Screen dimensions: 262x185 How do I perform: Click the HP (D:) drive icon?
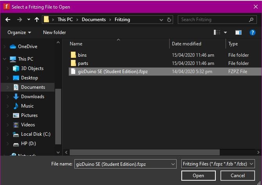(16, 144)
